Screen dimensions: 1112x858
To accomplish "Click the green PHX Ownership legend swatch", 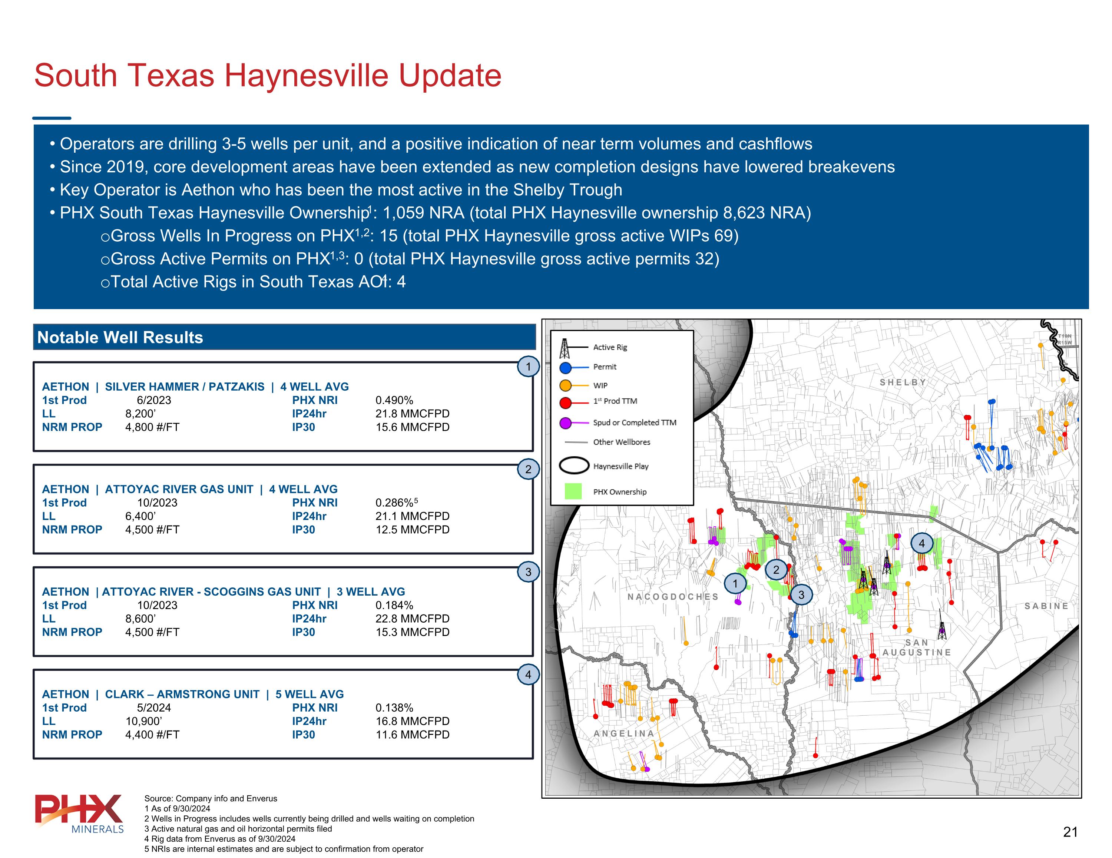I will pyautogui.click(x=573, y=491).
